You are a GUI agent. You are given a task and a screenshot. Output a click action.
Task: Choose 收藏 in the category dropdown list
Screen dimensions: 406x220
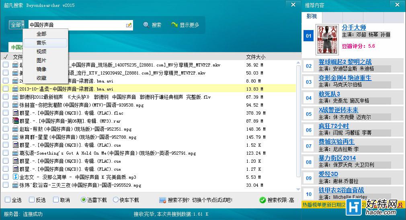pos(45,78)
